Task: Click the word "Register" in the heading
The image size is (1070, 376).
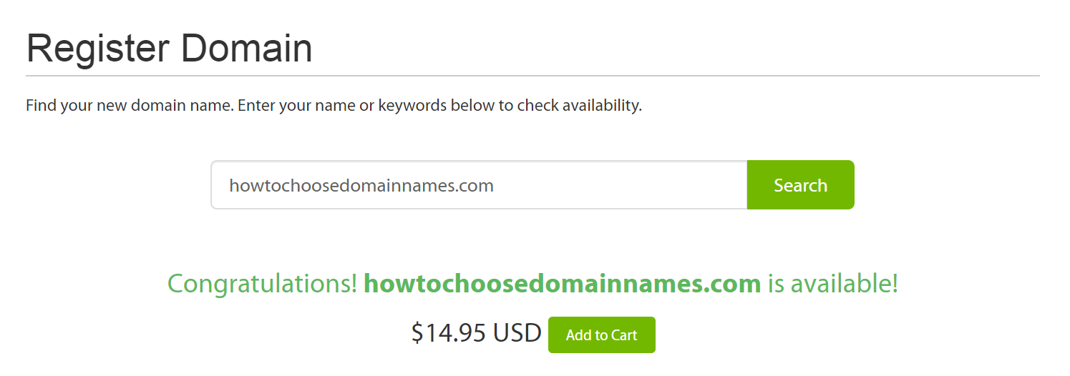Action: [x=96, y=49]
